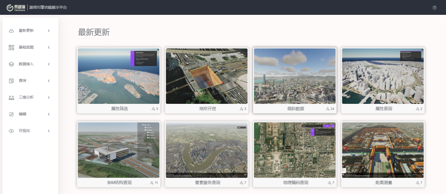
Task: Click the 最新更新 page heading
Action: [94, 32]
